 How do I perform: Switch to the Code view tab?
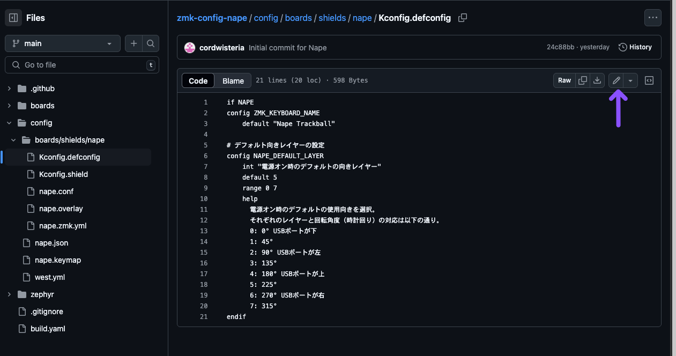198,80
